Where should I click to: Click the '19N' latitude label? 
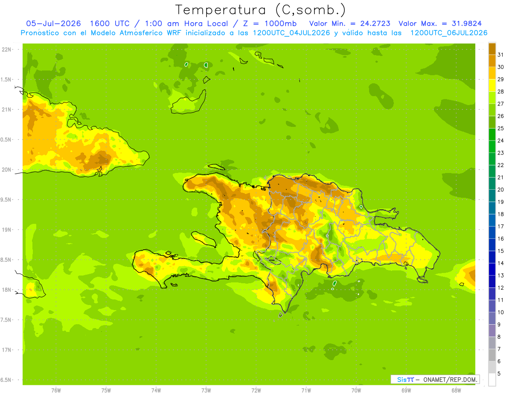coord(6,230)
